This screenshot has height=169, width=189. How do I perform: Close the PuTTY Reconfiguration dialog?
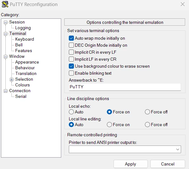click(183, 4)
